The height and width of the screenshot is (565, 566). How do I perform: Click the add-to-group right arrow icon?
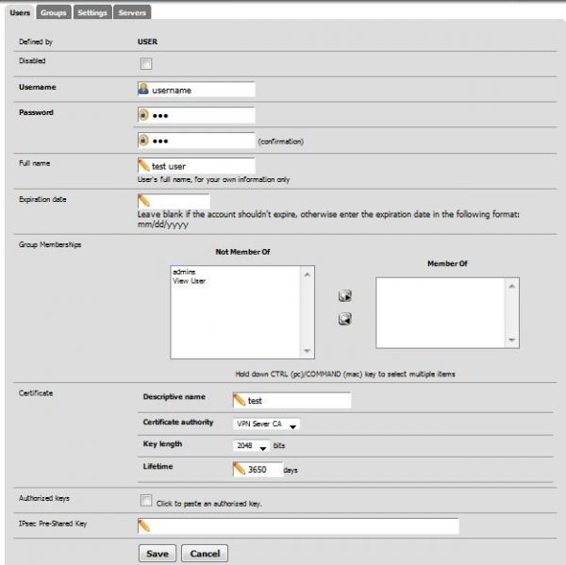point(345,295)
